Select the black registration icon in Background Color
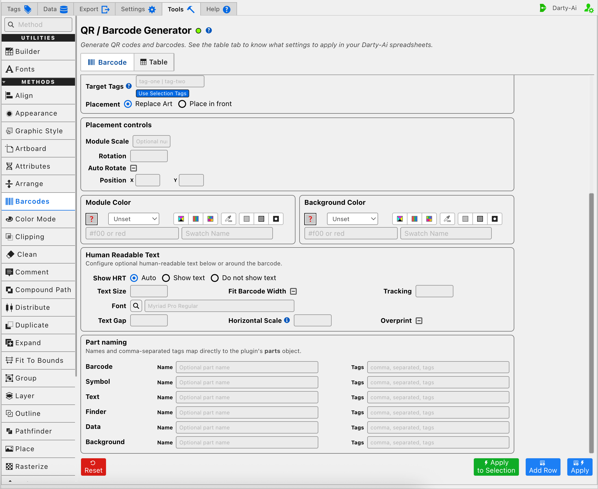Screen dimensions: 598x489 [x=495, y=219]
